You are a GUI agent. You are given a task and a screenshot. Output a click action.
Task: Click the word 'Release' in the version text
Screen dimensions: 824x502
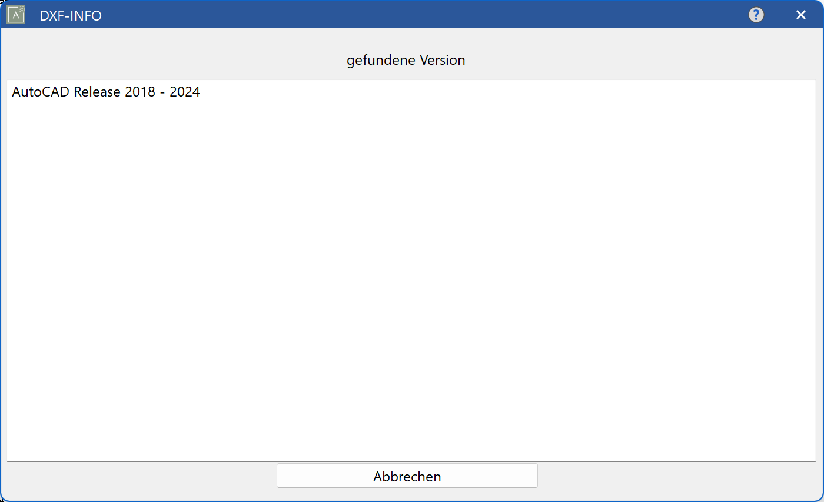pos(97,92)
